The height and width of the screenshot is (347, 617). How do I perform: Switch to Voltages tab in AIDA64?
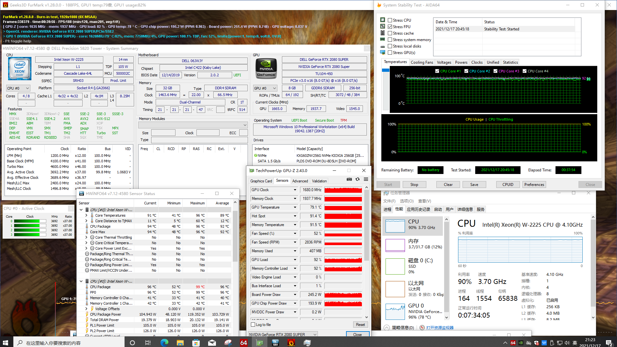tap(444, 62)
